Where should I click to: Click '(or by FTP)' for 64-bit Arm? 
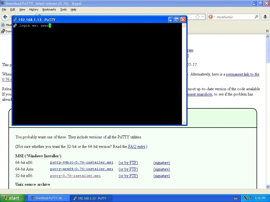128,169
